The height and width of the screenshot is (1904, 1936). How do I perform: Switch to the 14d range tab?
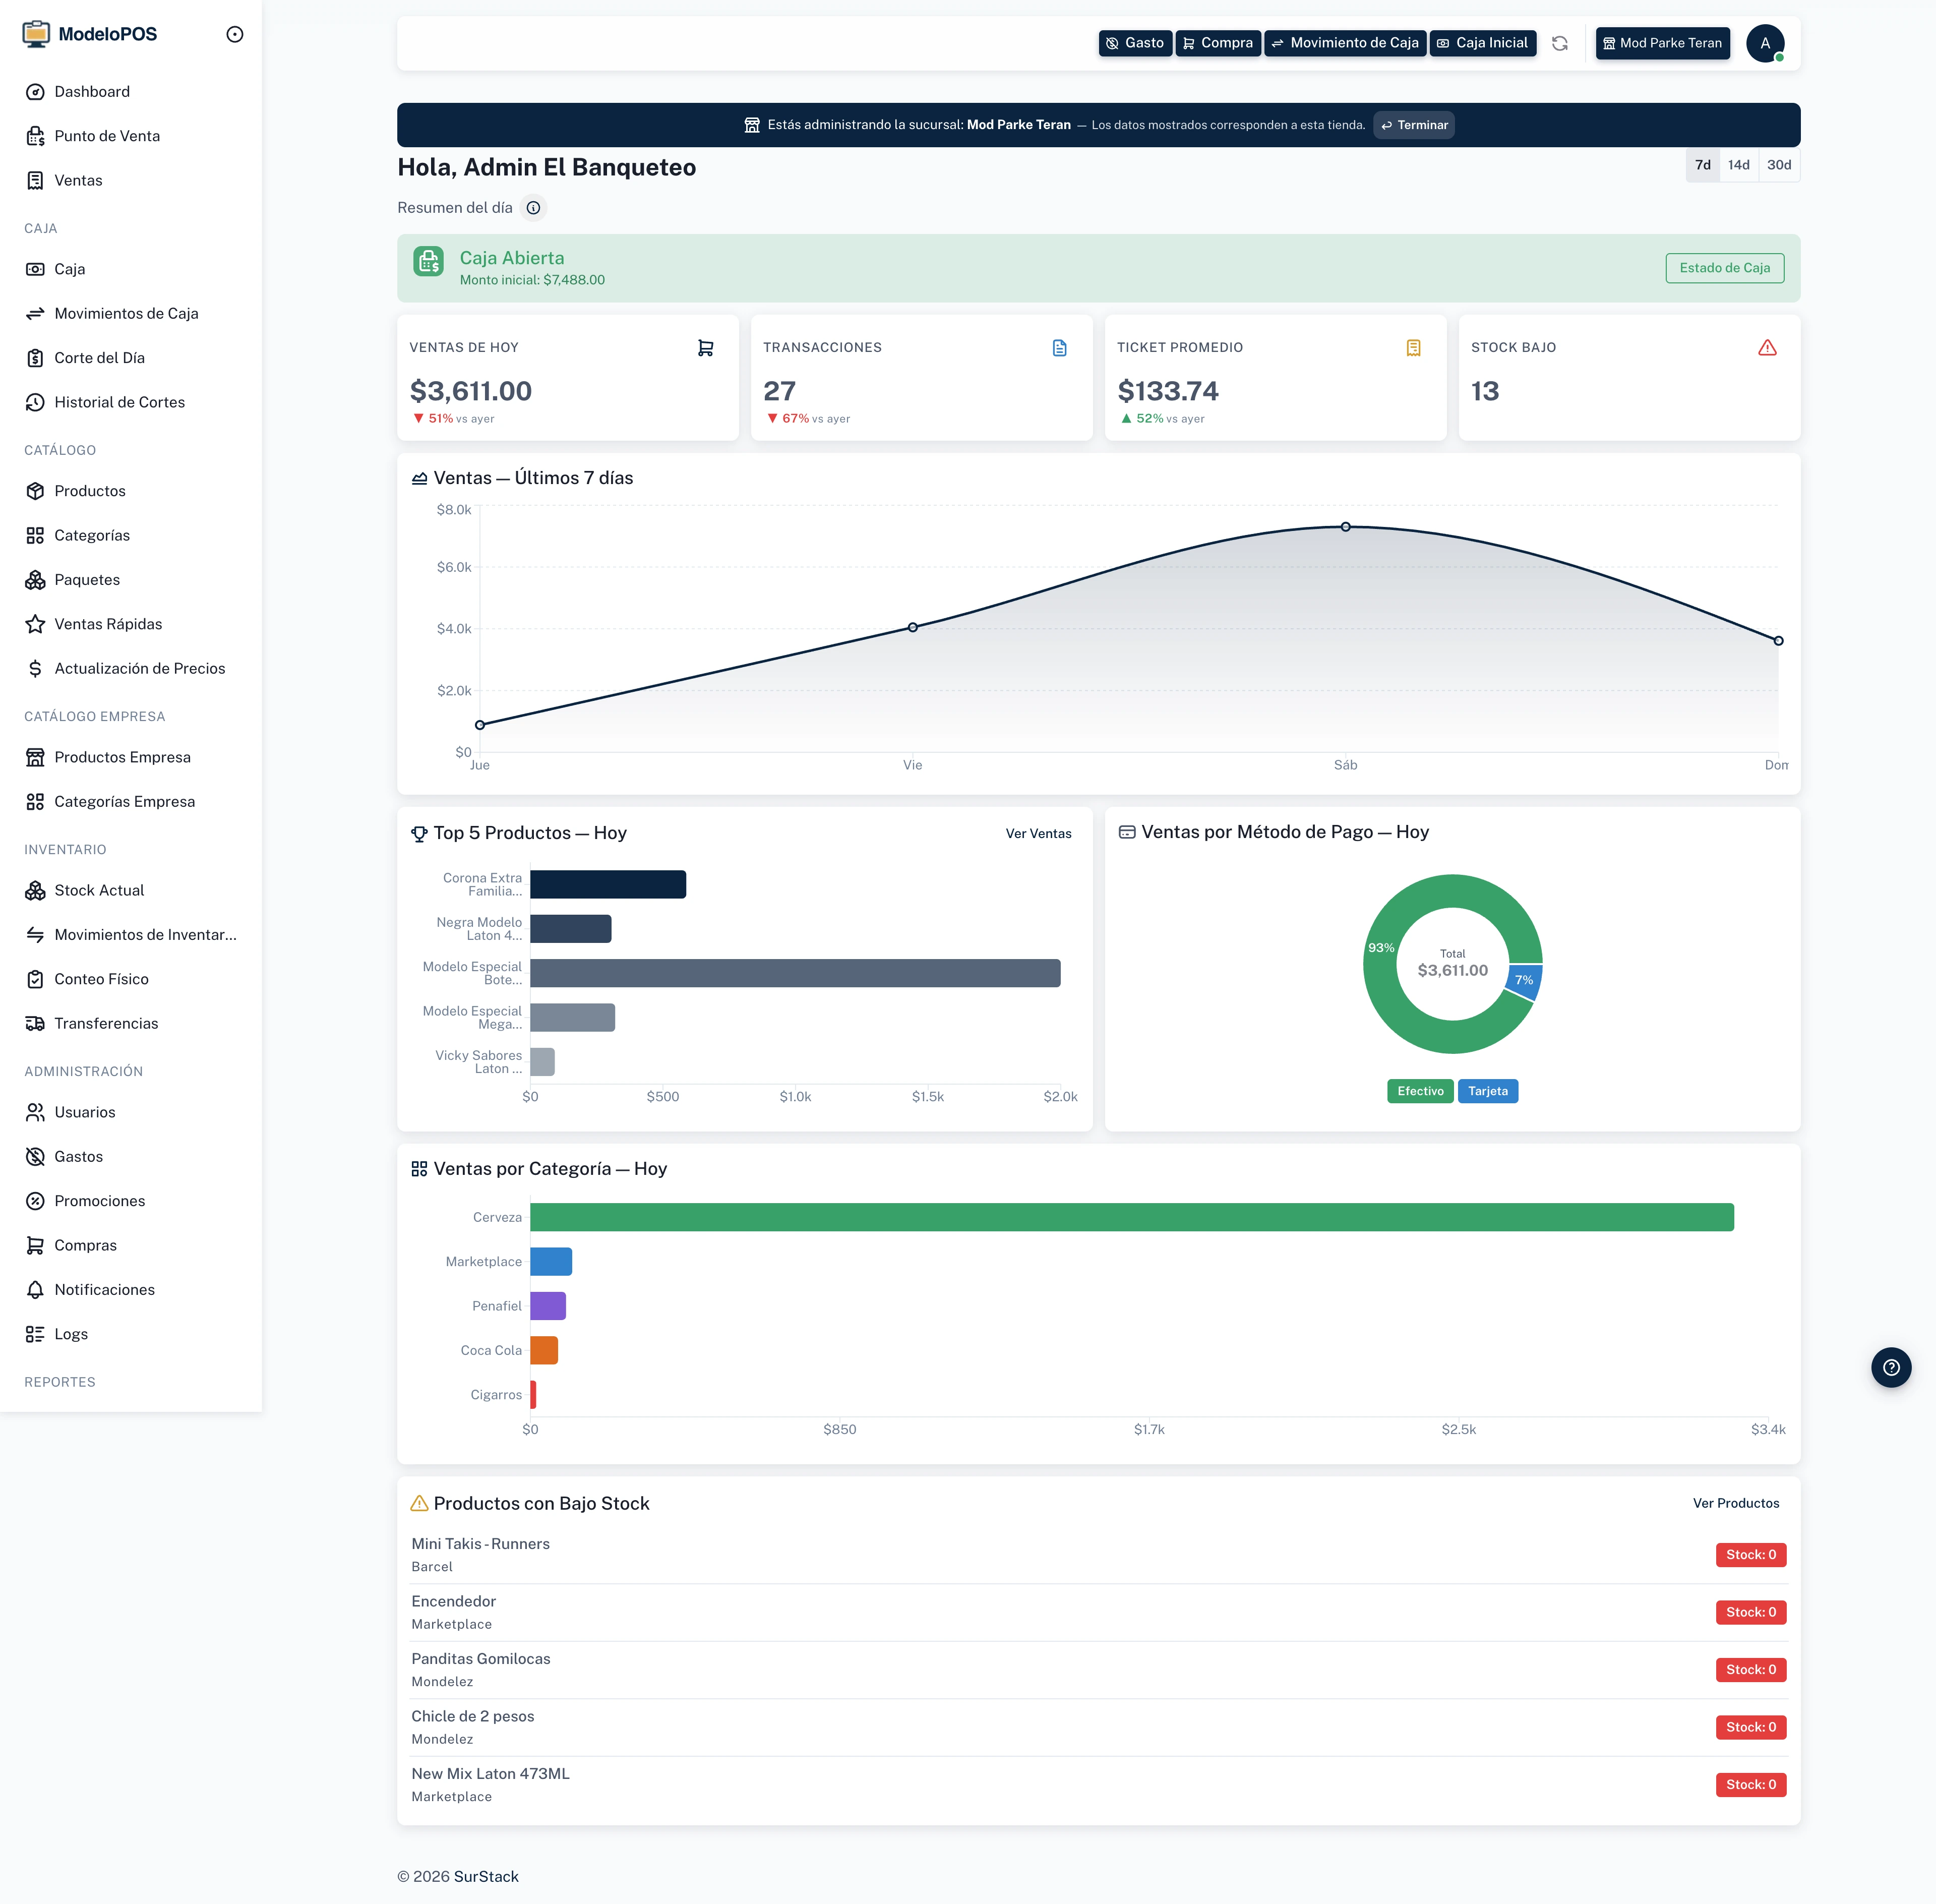[x=1738, y=165]
